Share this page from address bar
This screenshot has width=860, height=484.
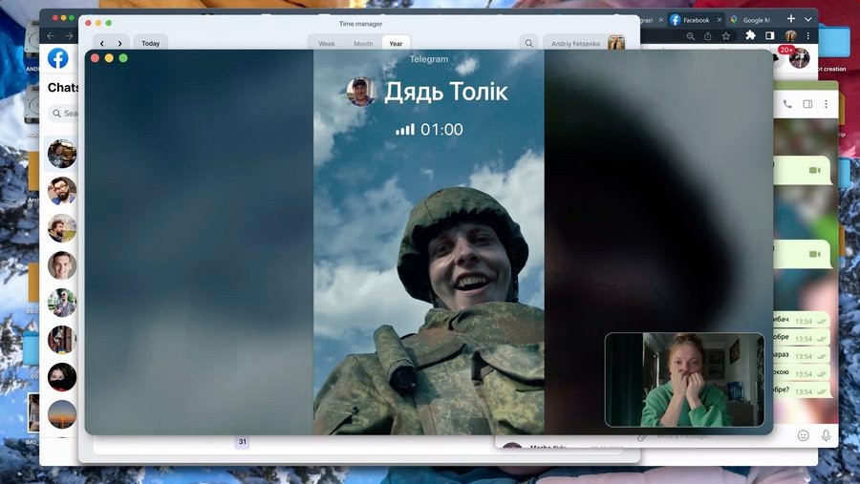pos(708,36)
